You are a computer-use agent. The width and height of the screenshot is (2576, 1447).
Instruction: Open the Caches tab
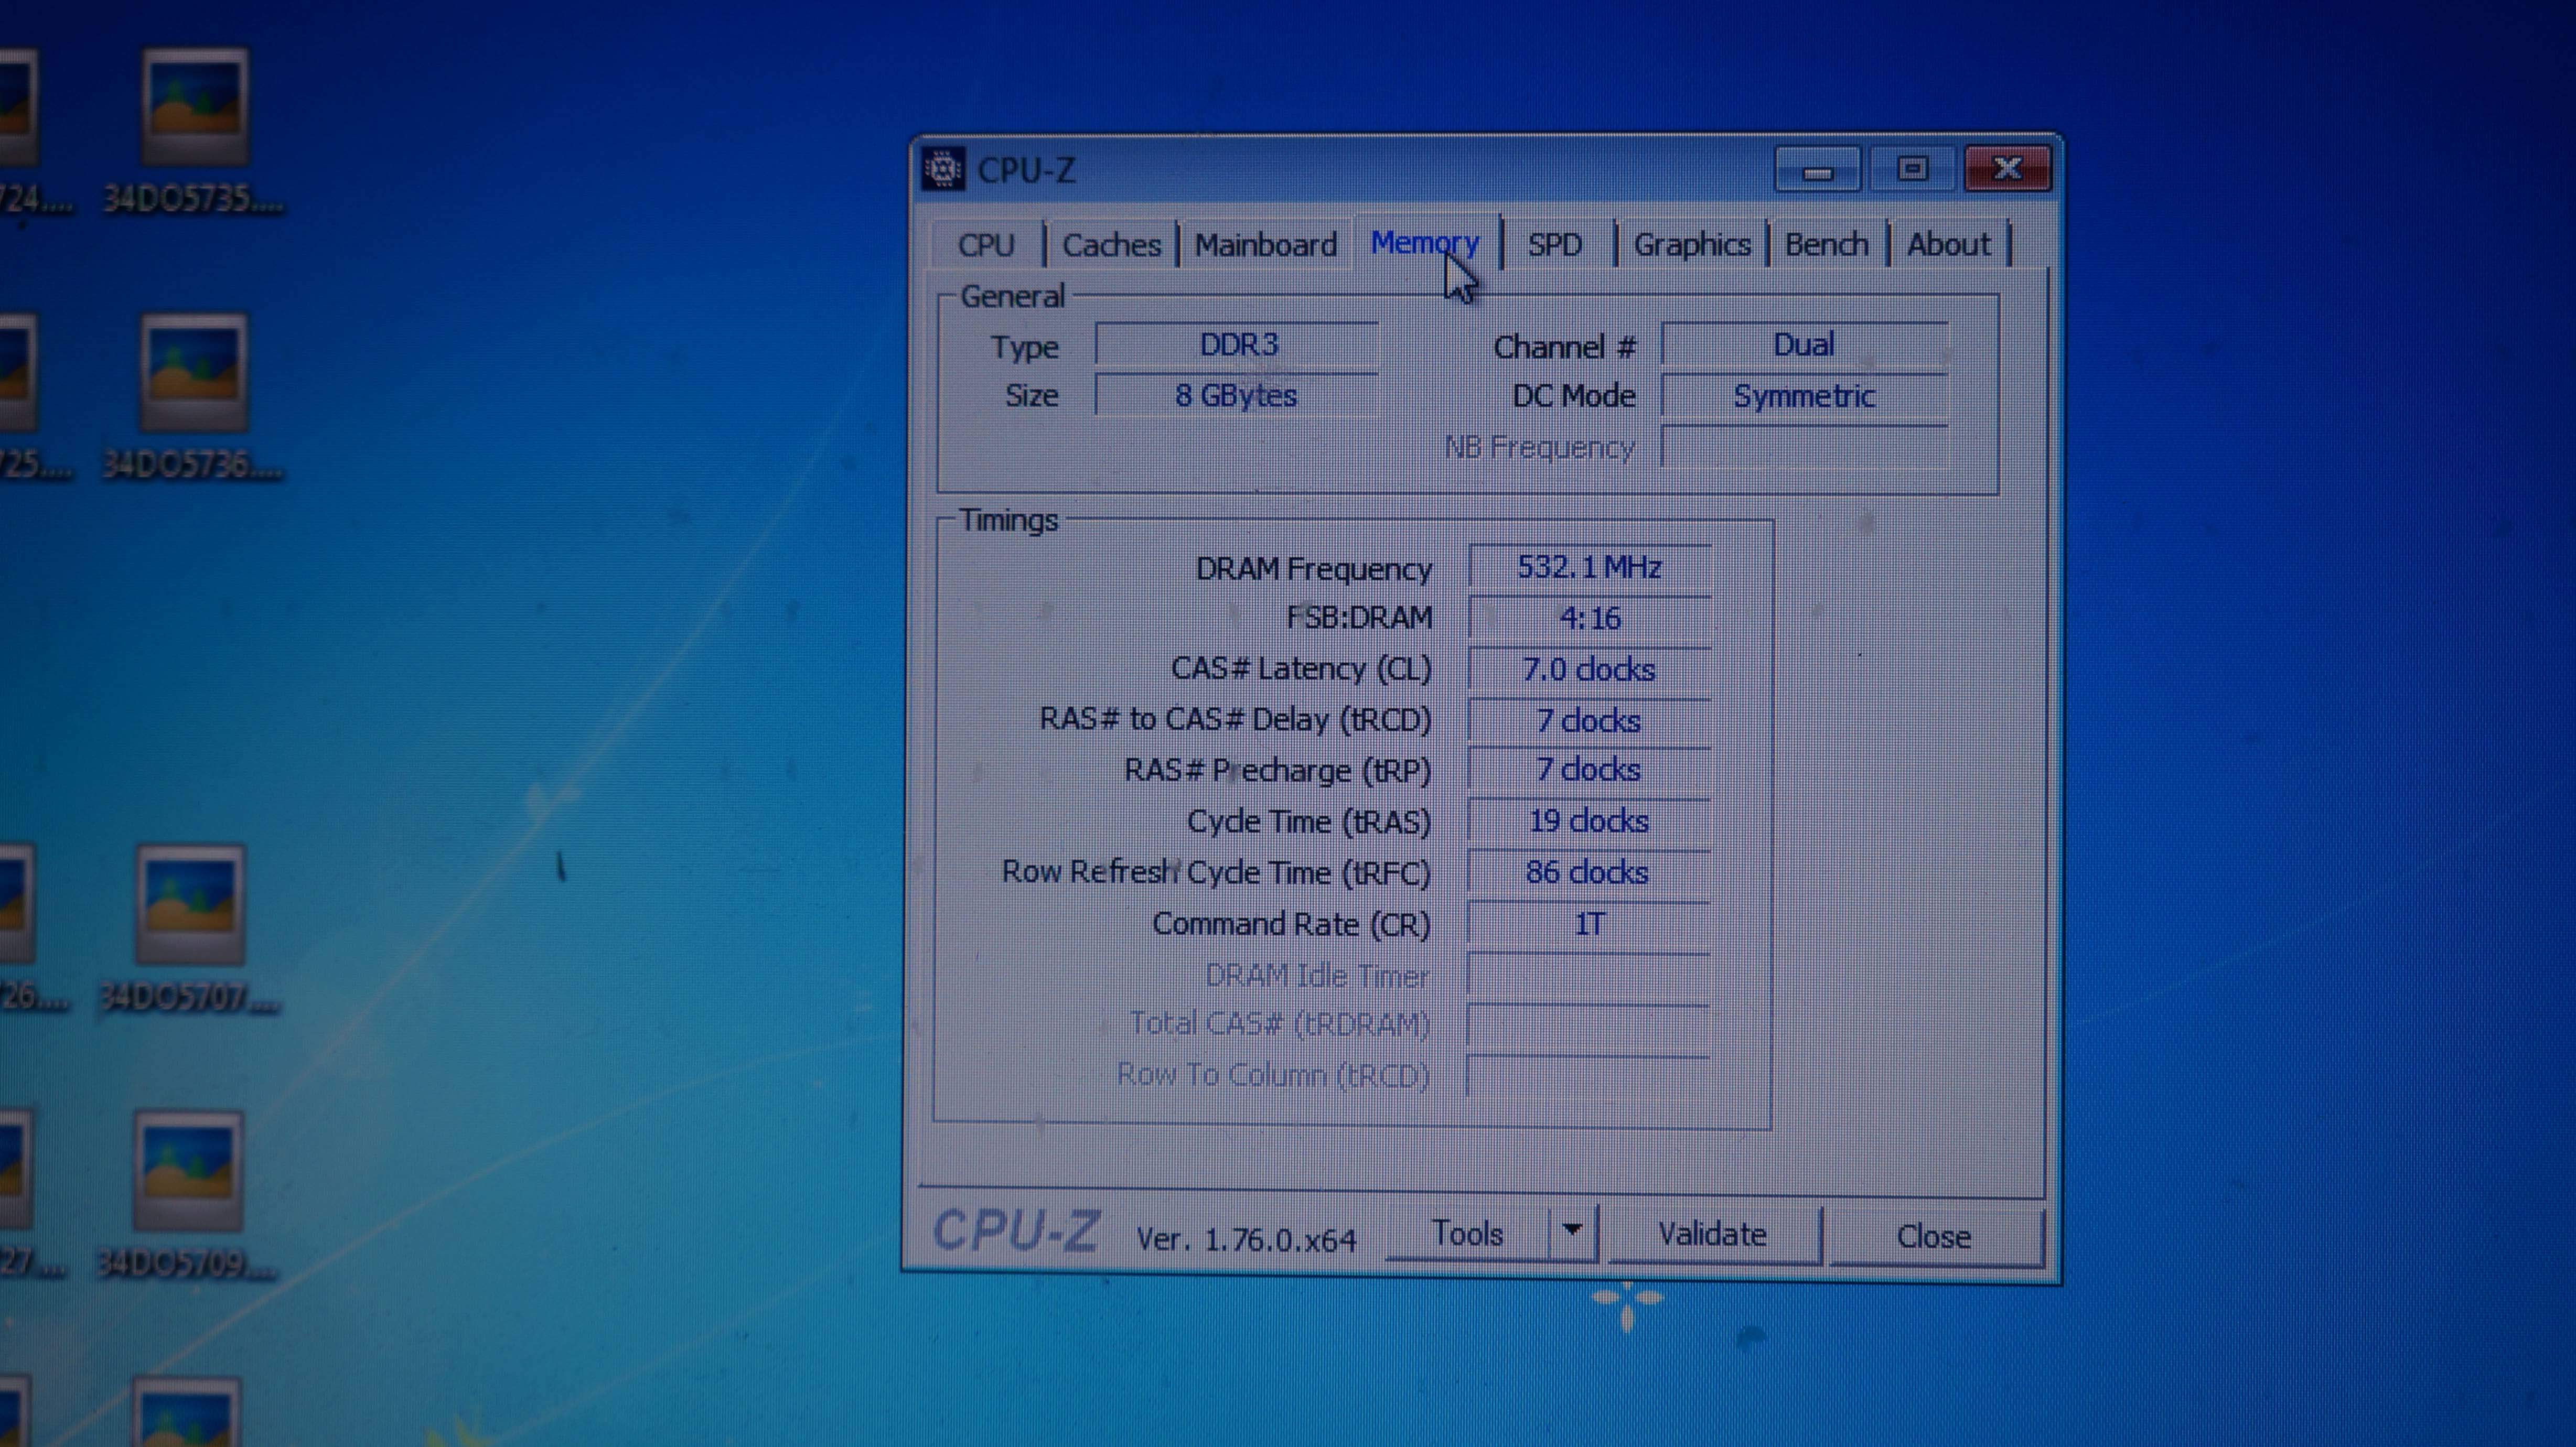1111,245
